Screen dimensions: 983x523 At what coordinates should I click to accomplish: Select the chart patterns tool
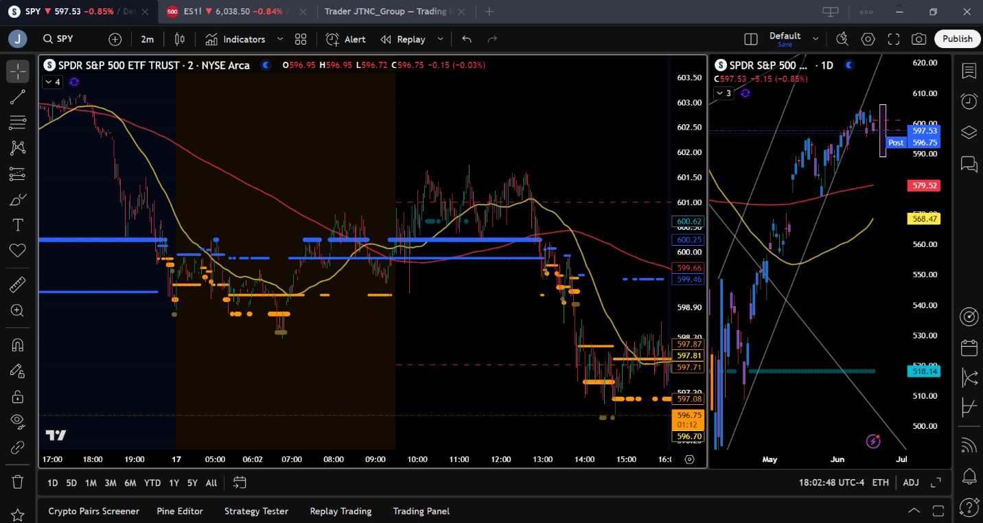[x=18, y=148]
